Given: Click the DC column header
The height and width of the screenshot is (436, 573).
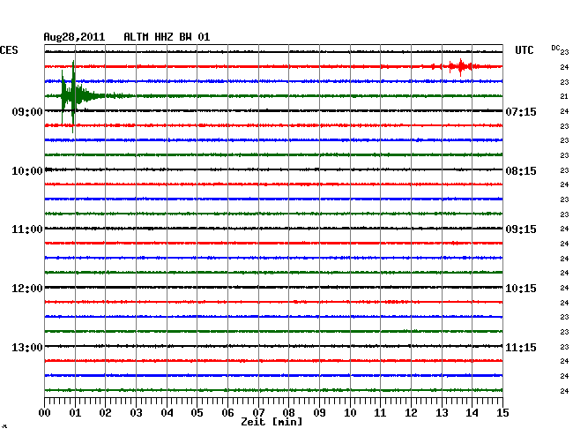Looking at the screenshot, I should point(555,48).
